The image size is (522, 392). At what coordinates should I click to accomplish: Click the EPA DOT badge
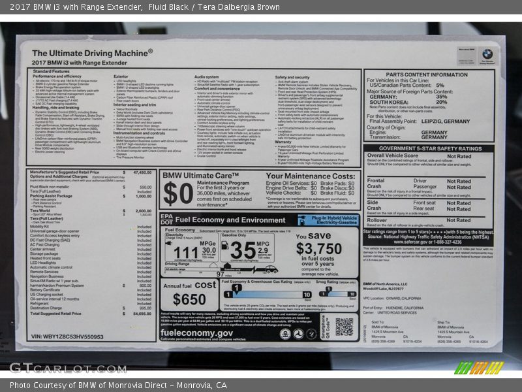tap(167, 220)
